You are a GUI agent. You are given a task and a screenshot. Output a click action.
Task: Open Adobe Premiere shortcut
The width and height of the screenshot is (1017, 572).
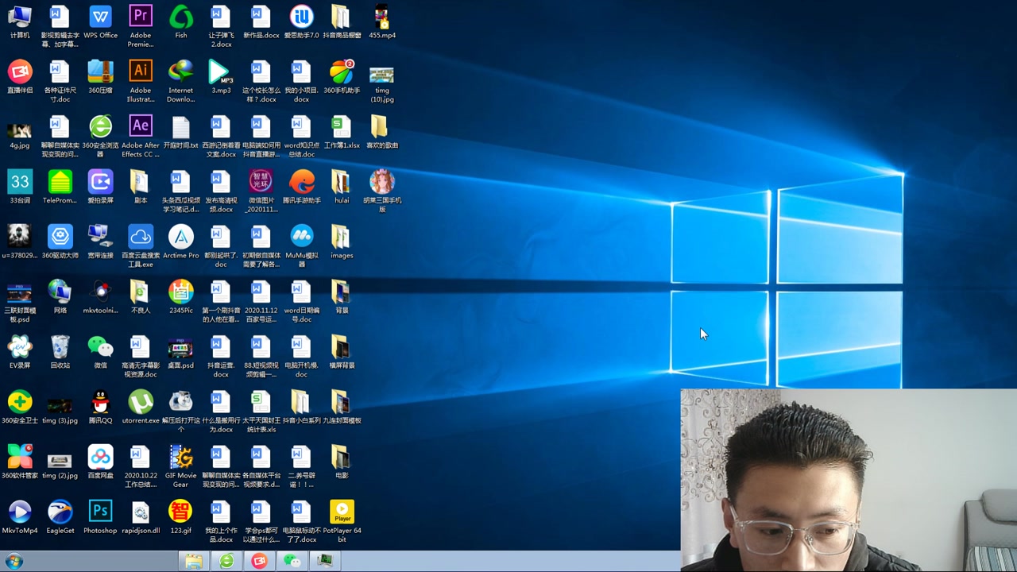click(x=141, y=26)
